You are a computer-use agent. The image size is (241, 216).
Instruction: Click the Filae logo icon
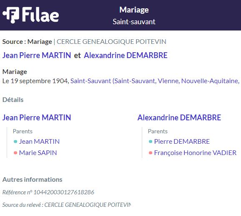click(x=11, y=15)
